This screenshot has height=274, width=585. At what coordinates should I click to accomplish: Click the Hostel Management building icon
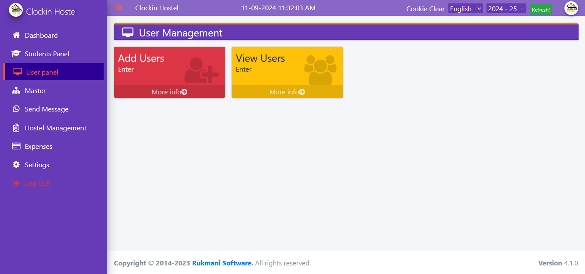16,128
